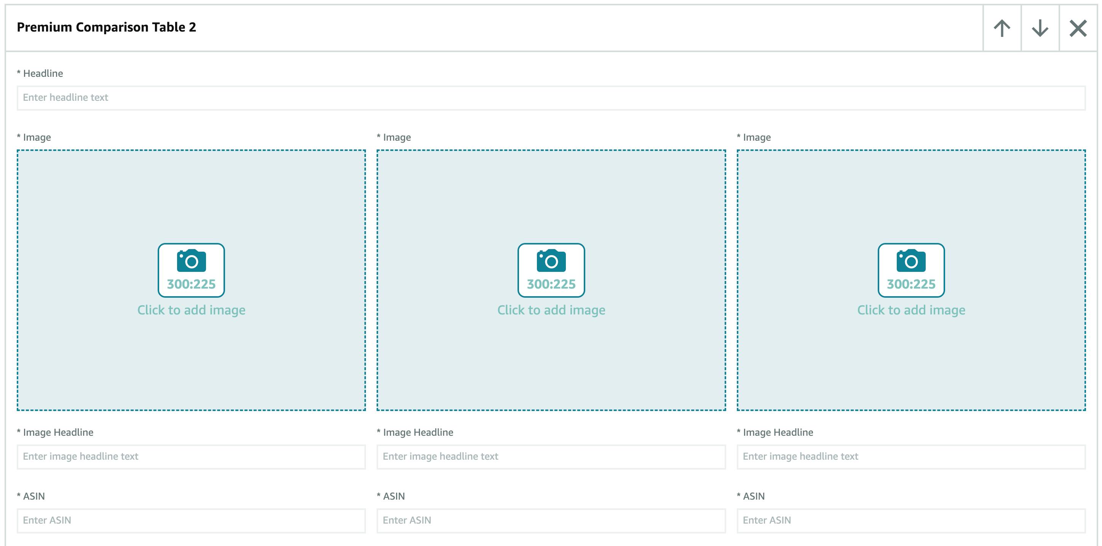1102x546 pixels.
Task: Click the 300:225 label in the third image box
Action: [x=911, y=284]
